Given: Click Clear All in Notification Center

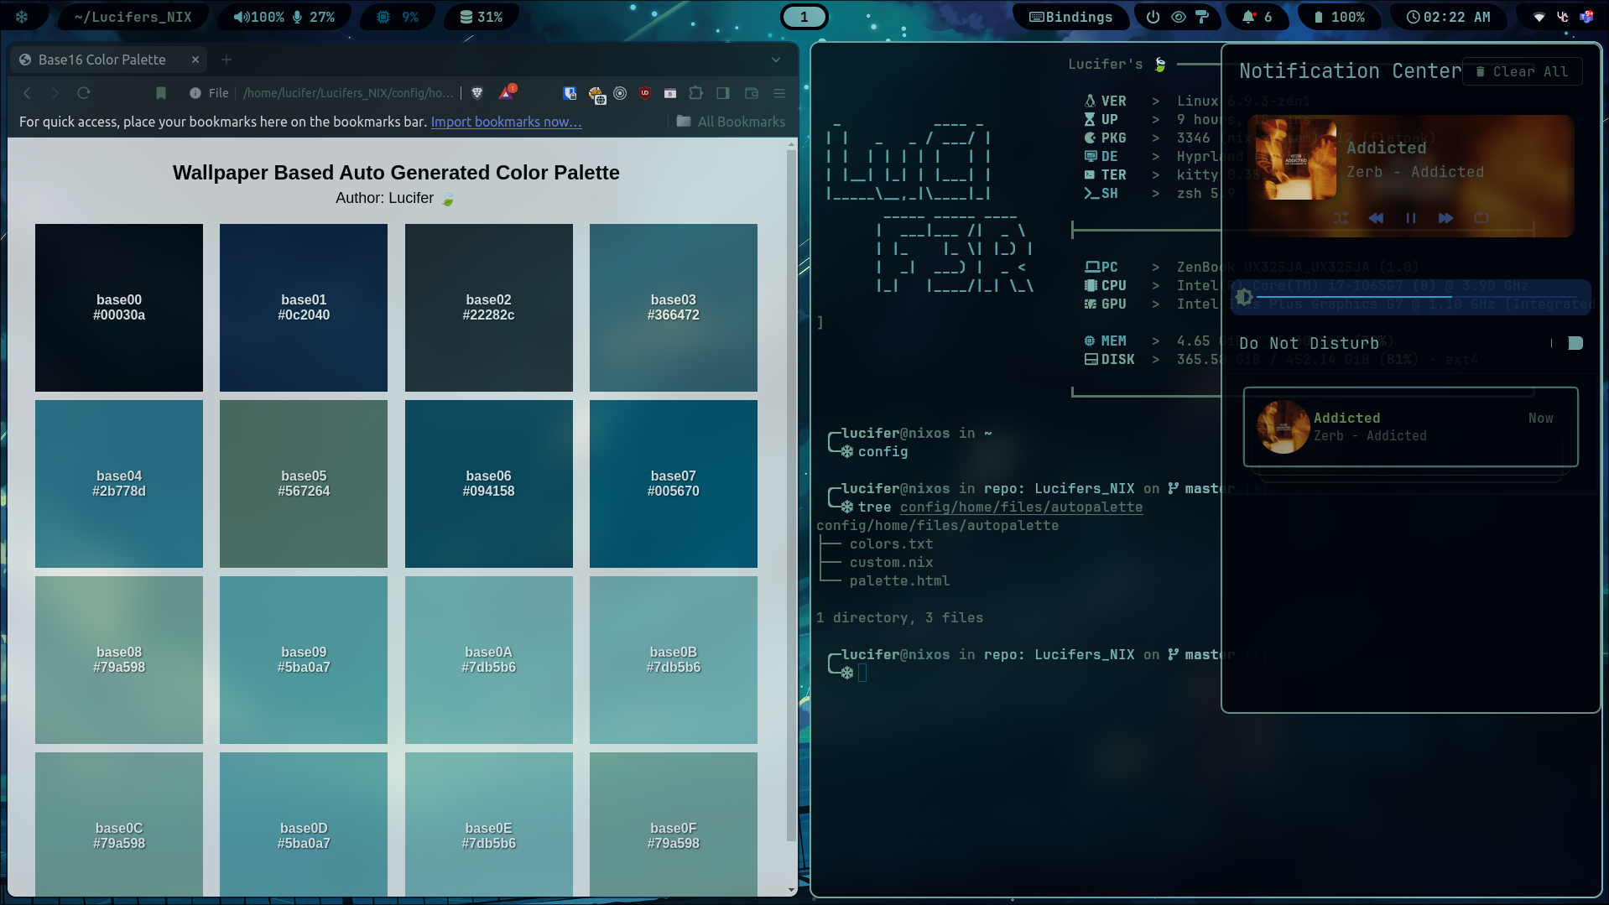Looking at the screenshot, I should [x=1523, y=71].
